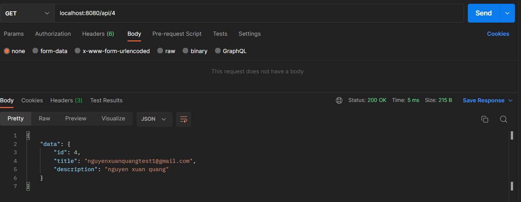This screenshot has height=202, width=521.
Task: Open the Cookies link
Action: 498,34
